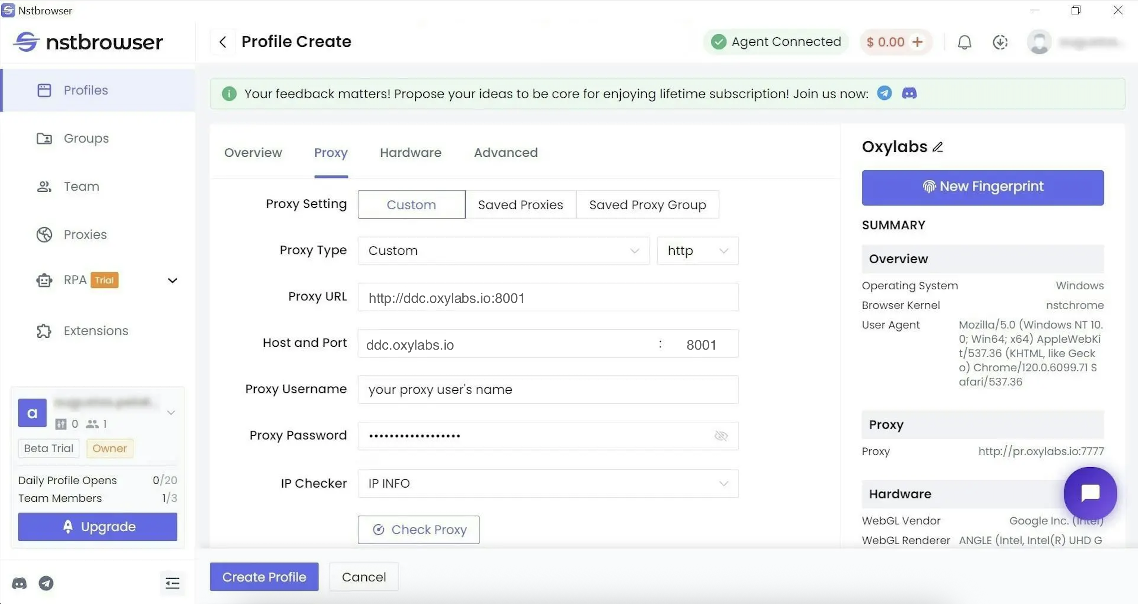Switch to the Advanced tab
The width and height of the screenshot is (1138, 604).
pos(506,153)
